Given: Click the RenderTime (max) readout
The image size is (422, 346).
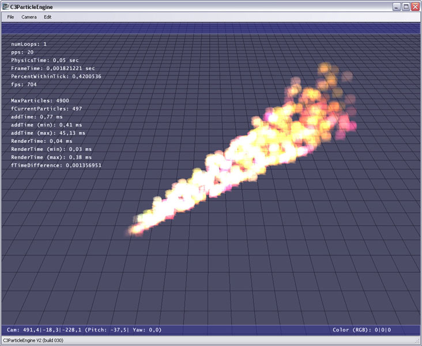Looking at the screenshot, I should (51, 157).
